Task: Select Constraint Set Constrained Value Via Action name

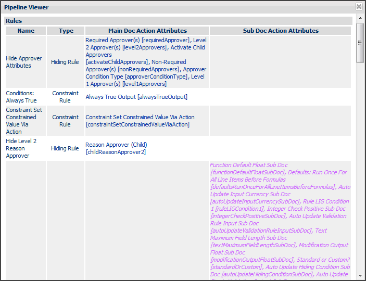Action: point(24,121)
